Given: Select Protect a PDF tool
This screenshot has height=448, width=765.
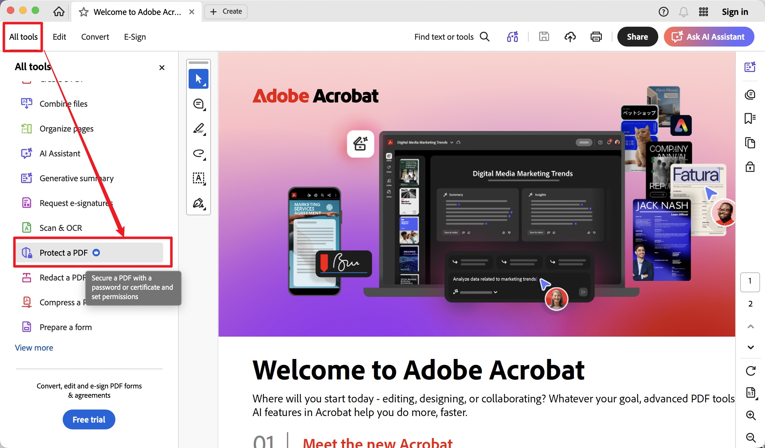Looking at the screenshot, I should (90, 253).
